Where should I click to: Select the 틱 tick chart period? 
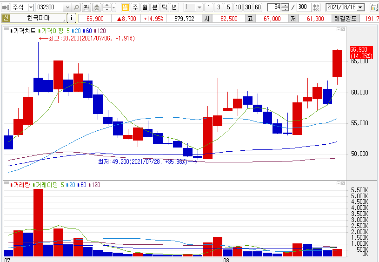click(x=164, y=7)
